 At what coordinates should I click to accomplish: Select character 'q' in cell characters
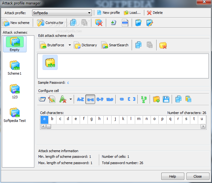[170, 120]
